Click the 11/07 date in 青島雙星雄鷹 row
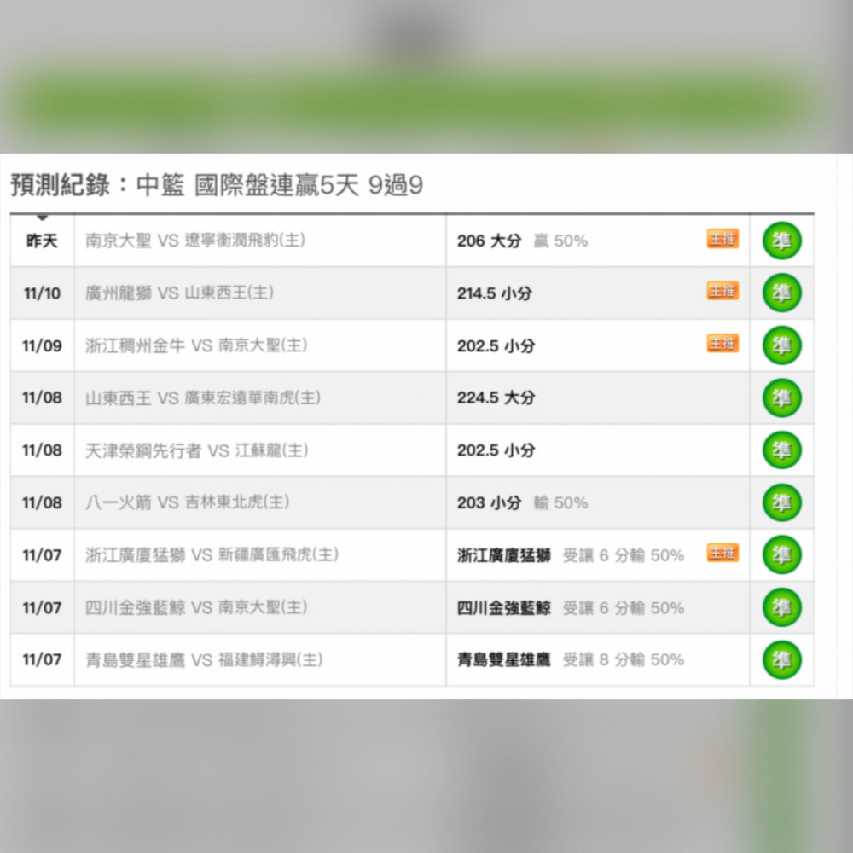Screen dimensions: 853x853 point(42,660)
